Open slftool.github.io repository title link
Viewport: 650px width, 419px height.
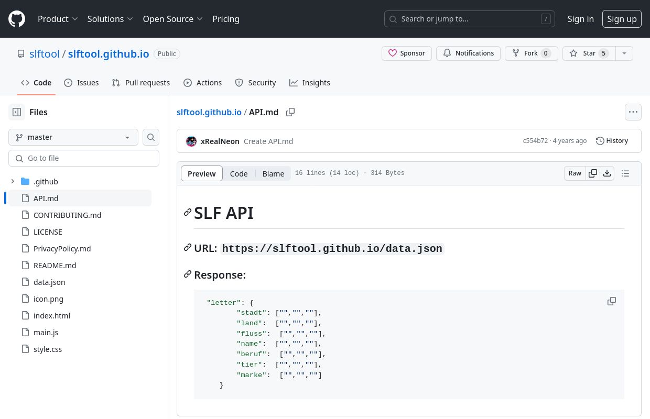(x=109, y=54)
